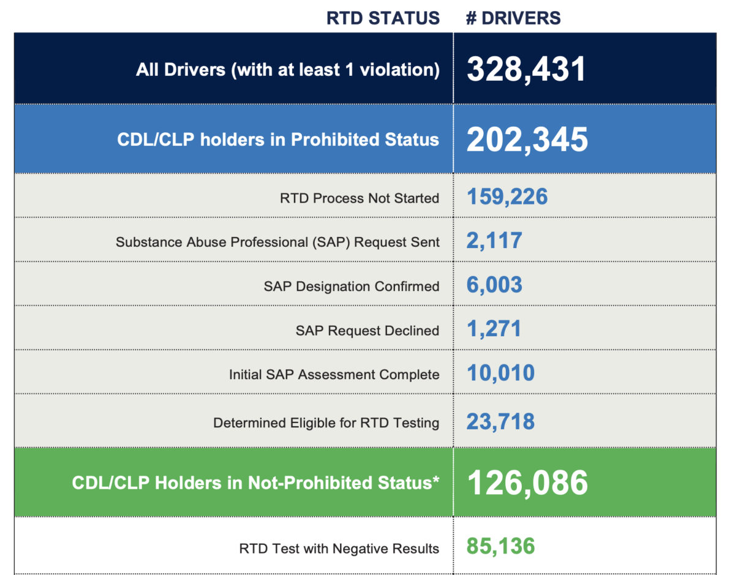Click the green 85,136 negative results value
Image resolution: width=735 pixels, height=575 pixels.
coord(500,546)
